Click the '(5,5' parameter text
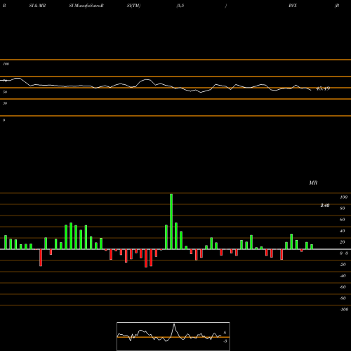 tap(180, 6)
